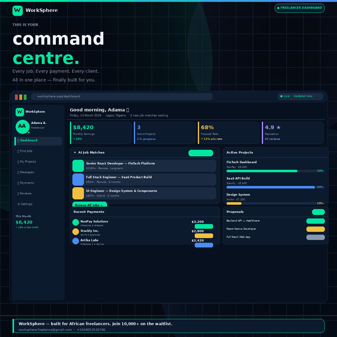Click the star icon beside 4.9 reputation
The image size is (337, 337).
[x=279, y=127]
